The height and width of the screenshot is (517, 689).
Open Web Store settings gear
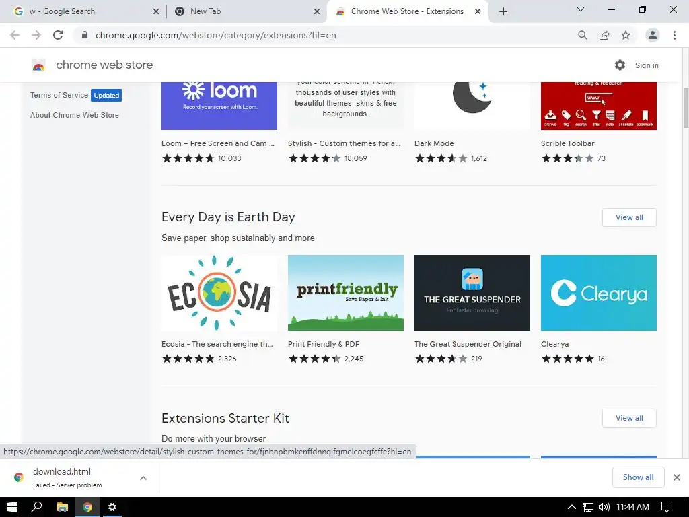pos(620,65)
